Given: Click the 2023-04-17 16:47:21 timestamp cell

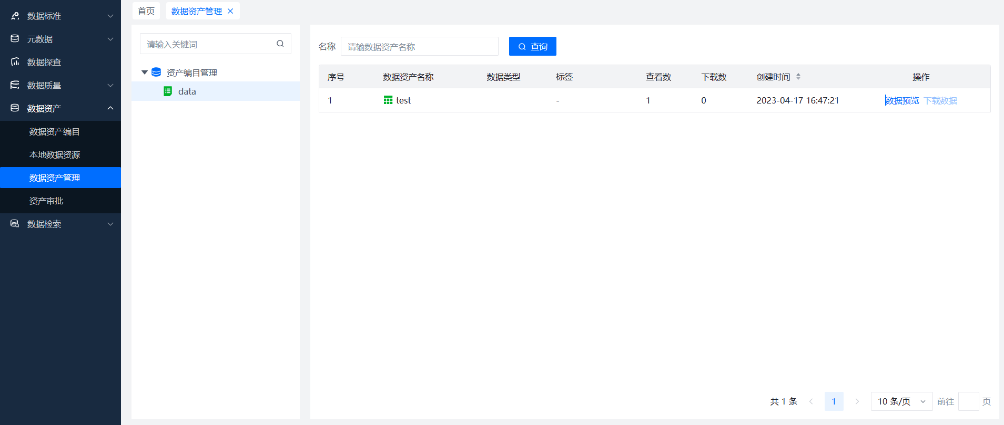Looking at the screenshot, I should click(798, 100).
